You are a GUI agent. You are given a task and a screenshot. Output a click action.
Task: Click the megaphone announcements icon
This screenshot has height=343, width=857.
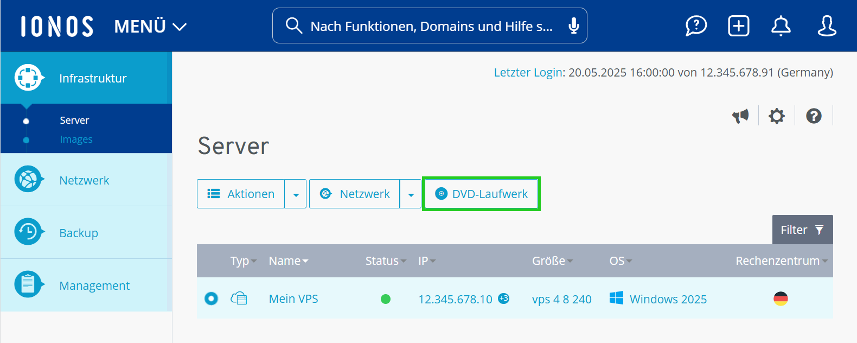click(x=740, y=116)
